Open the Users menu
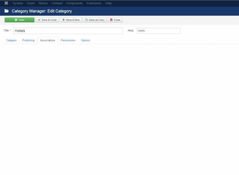This screenshot has width=239, height=175. point(31,3)
